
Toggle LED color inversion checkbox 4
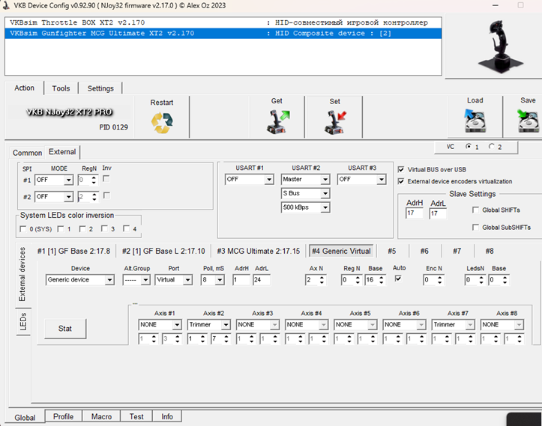[x=126, y=228]
